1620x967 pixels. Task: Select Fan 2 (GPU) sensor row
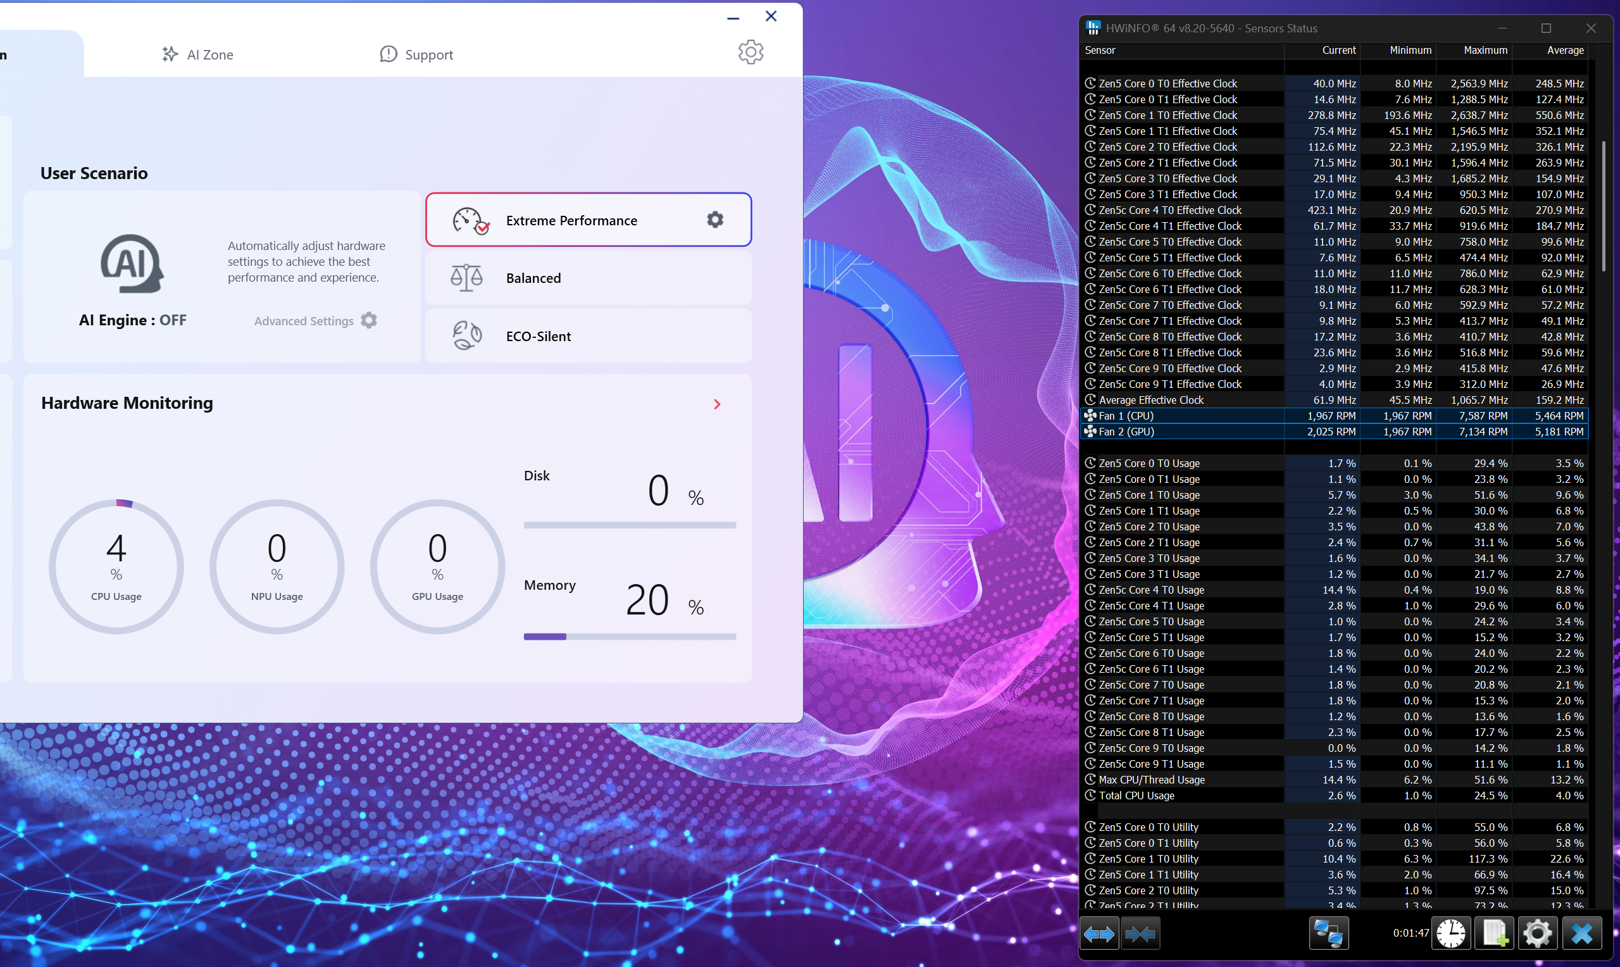1334,432
